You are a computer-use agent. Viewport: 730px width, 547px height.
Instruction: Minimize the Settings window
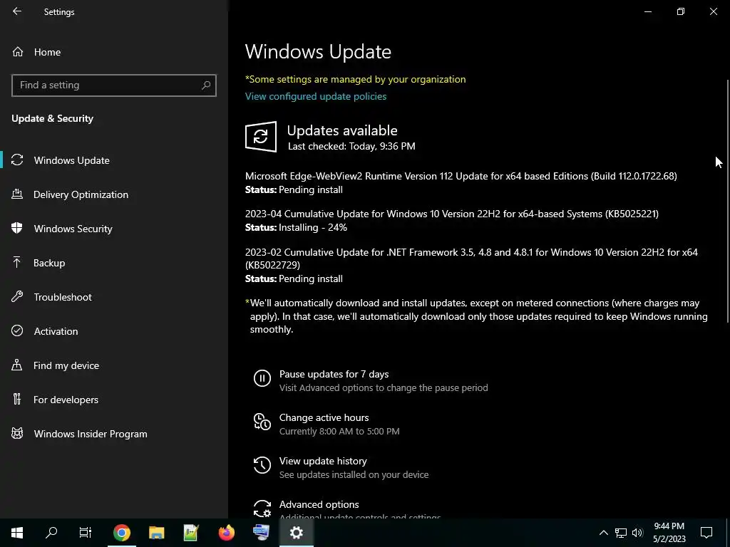647,11
